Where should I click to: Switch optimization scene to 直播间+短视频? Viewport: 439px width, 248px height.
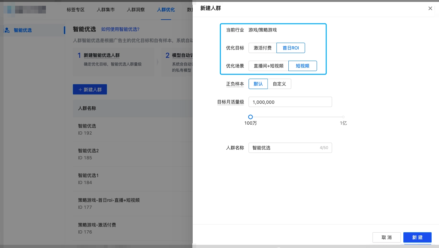click(268, 66)
